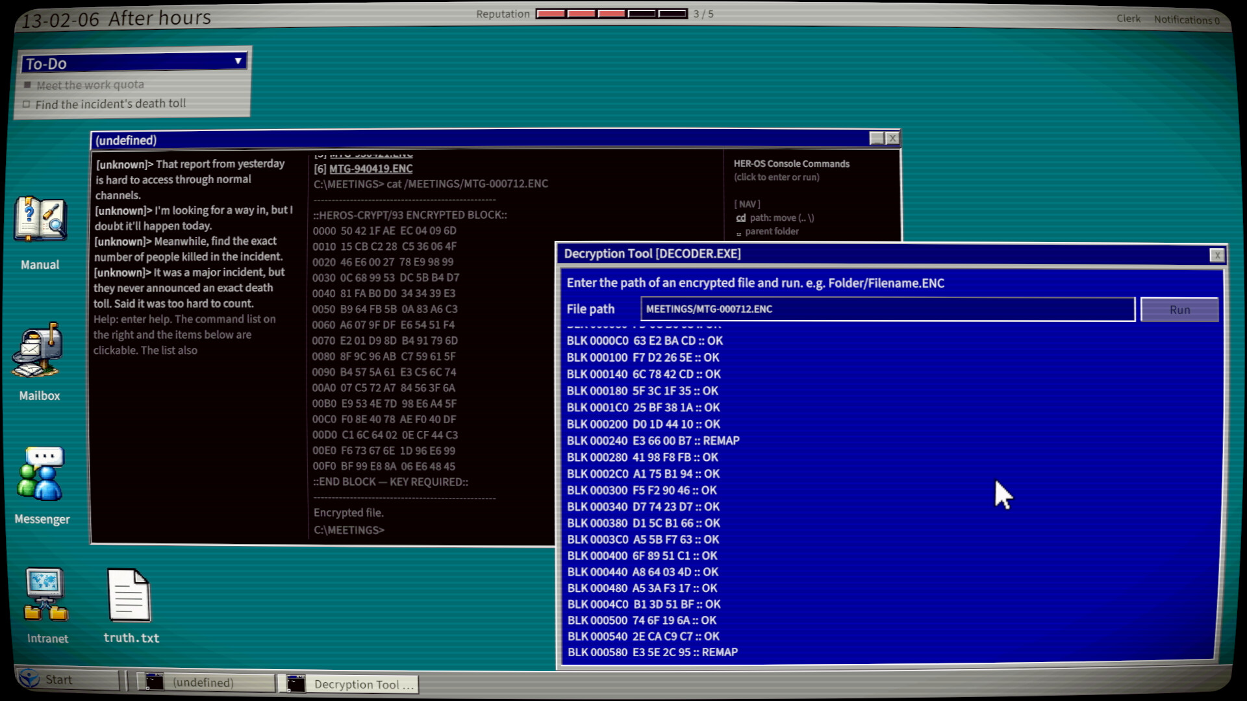Click the Clerk label in top bar
Image resolution: width=1247 pixels, height=701 pixels.
point(1128,18)
